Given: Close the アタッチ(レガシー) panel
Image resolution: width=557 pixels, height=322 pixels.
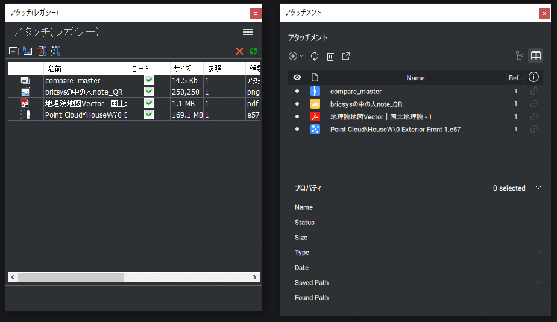Looking at the screenshot, I should point(256,13).
